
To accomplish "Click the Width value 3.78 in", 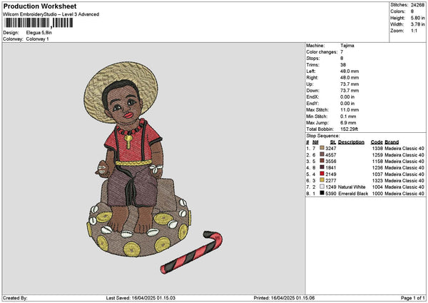I will click(x=417, y=24).
